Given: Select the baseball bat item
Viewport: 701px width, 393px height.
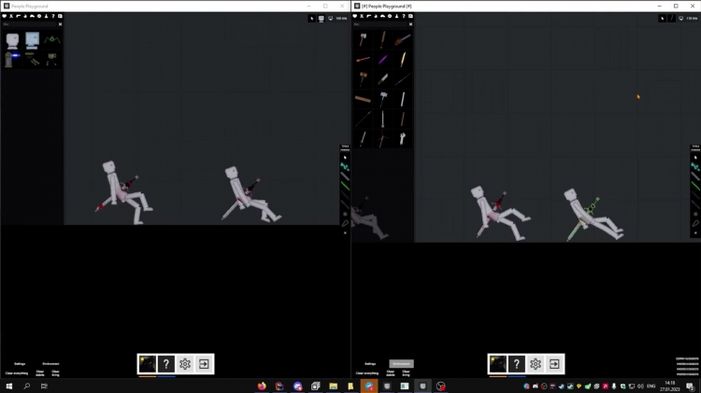Looking at the screenshot, I should pyautogui.click(x=382, y=39).
